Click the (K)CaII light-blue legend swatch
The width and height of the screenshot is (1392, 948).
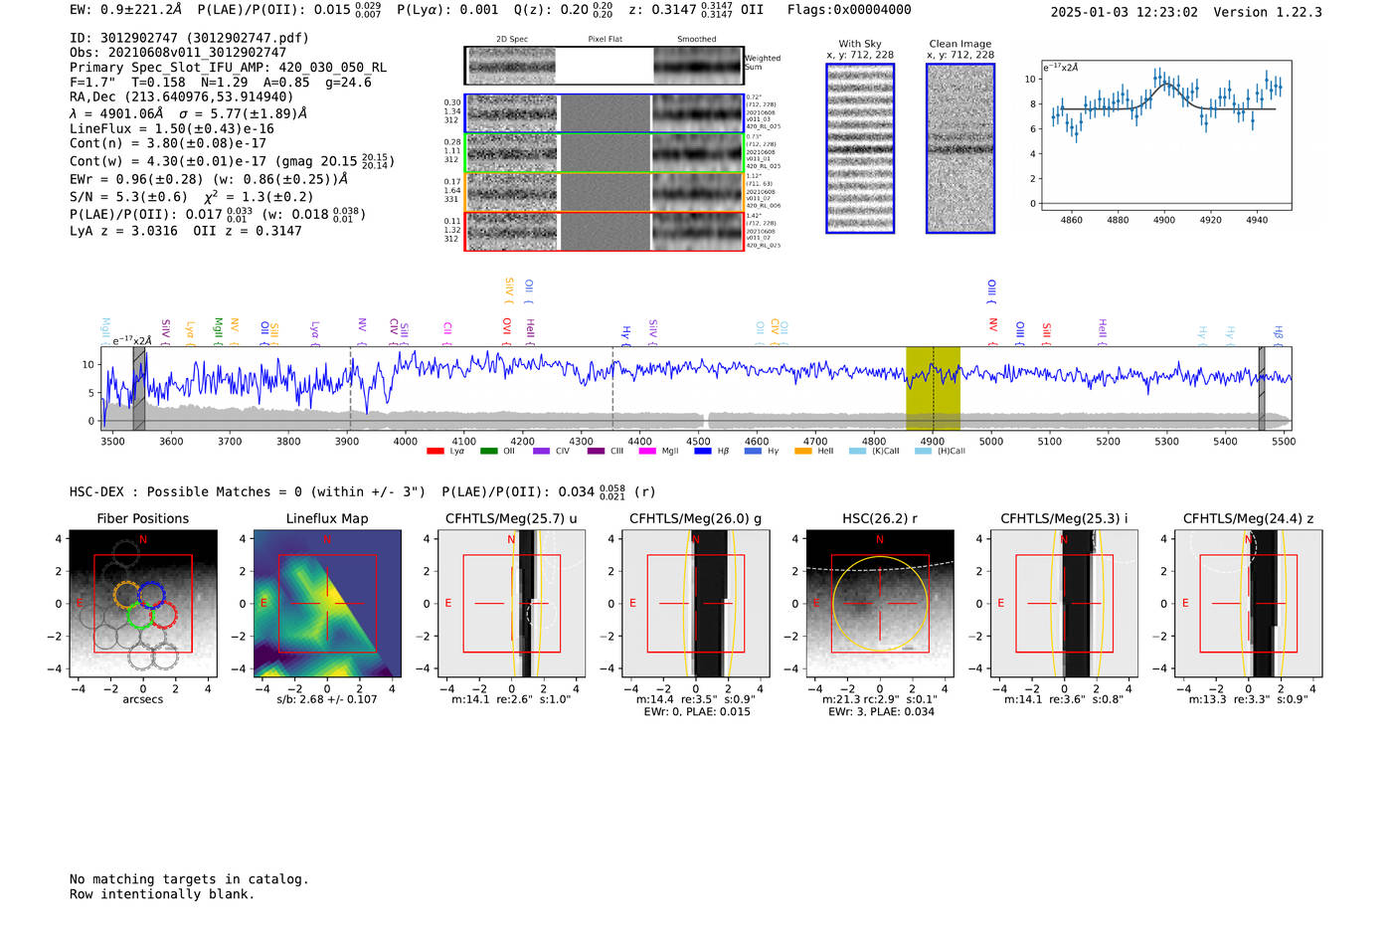pyautogui.click(x=857, y=451)
